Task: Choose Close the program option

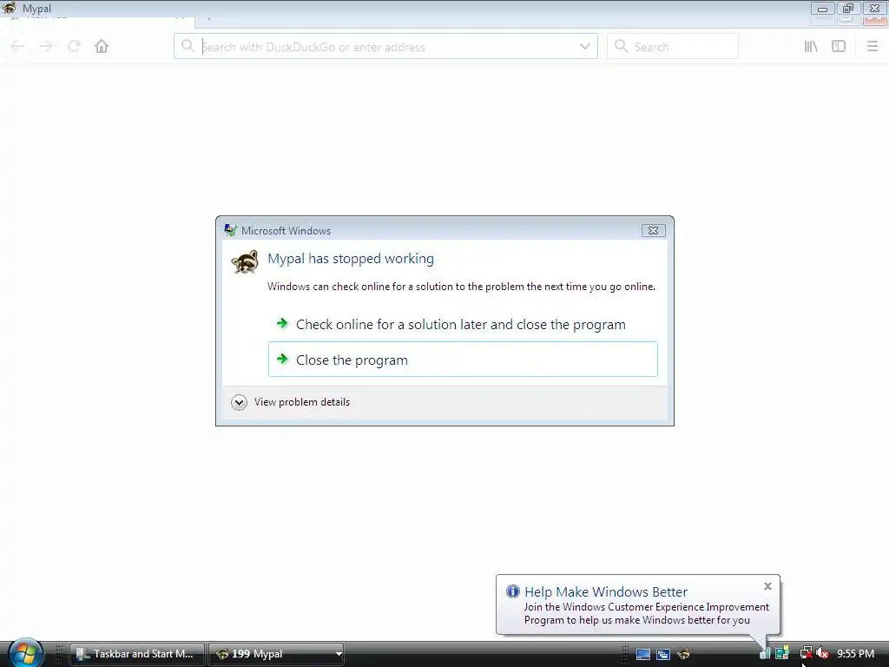Action: click(463, 360)
